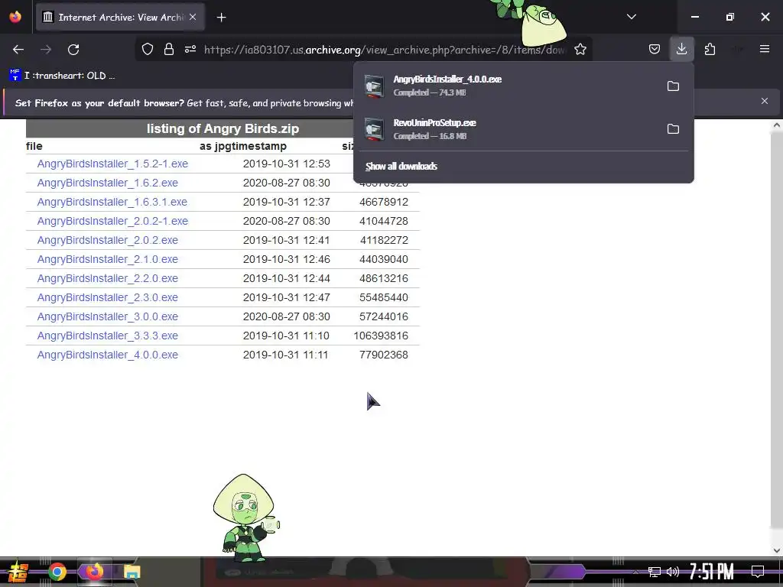Screen dimensions: 783x587
Task: Open volume speaker tray icon
Action: (x=673, y=572)
